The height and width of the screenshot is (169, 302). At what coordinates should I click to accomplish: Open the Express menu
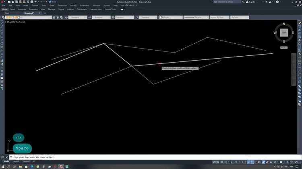tap(107, 6)
